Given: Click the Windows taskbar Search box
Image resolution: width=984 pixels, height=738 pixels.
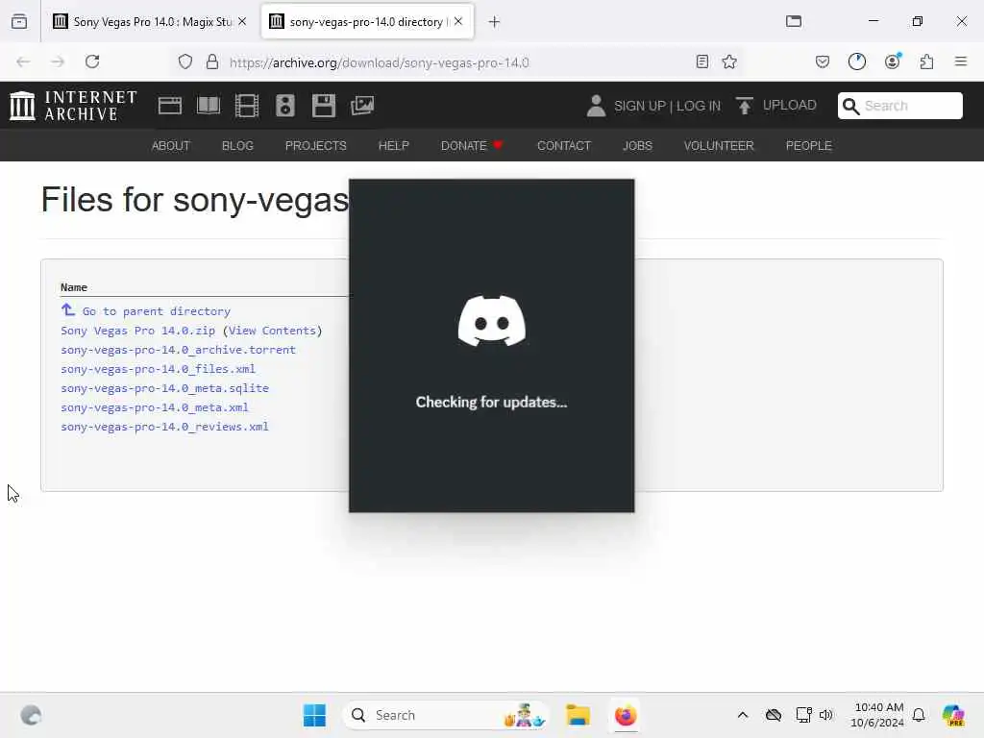Looking at the screenshot, I should (446, 715).
